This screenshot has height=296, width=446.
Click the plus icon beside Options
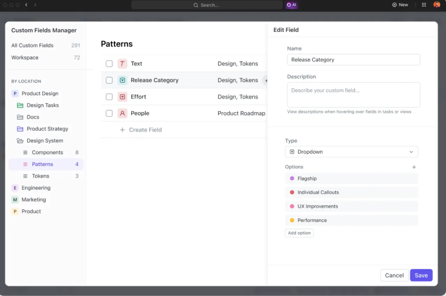(414, 167)
